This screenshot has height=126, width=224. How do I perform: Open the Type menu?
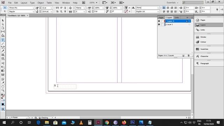(32, 3)
